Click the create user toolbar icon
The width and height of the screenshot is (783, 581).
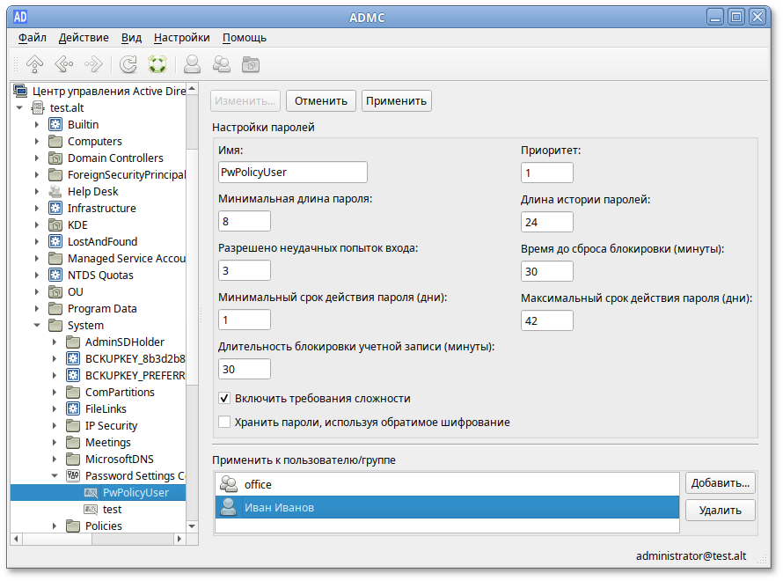click(x=192, y=64)
